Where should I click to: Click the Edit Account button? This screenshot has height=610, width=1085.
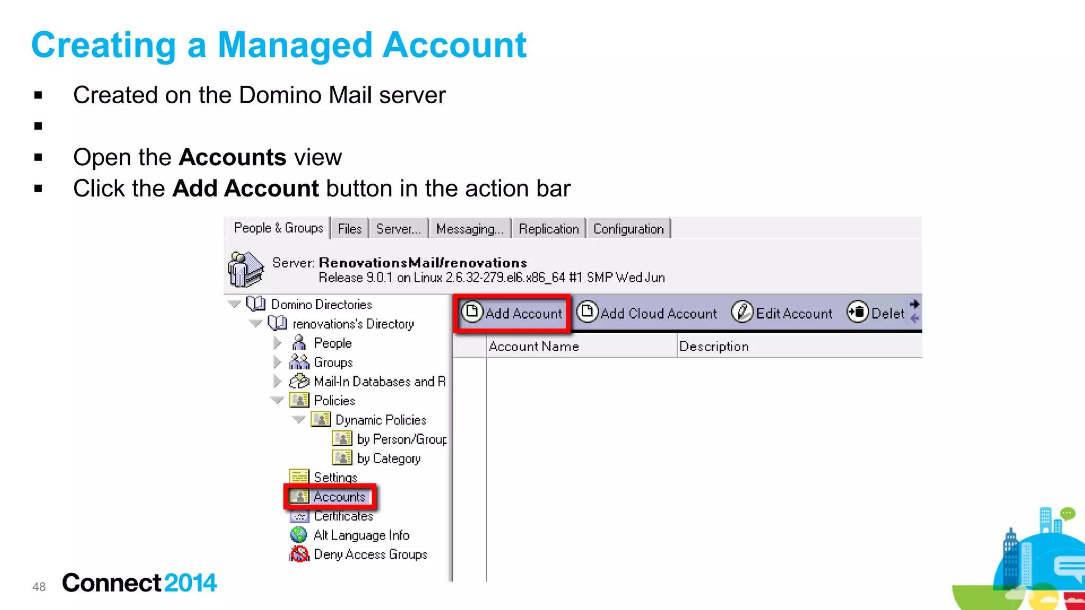pyautogui.click(x=782, y=313)
